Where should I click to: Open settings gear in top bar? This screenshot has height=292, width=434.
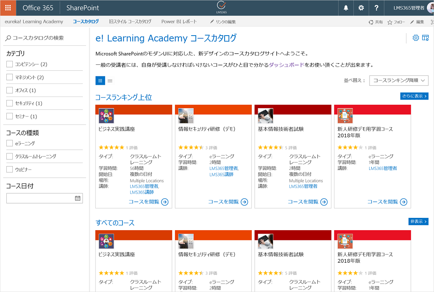tap(361, 8)
